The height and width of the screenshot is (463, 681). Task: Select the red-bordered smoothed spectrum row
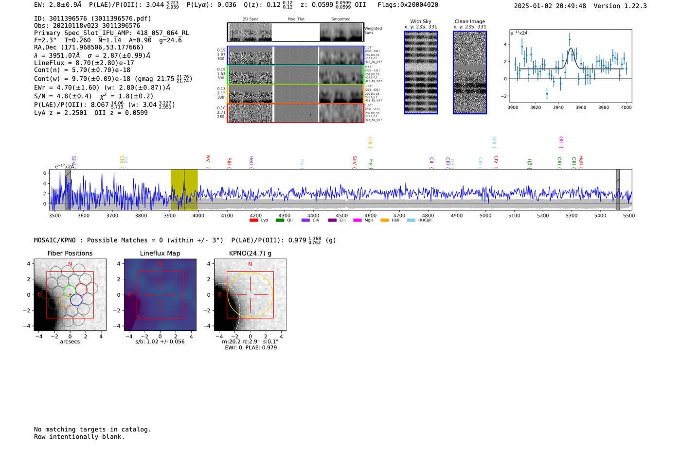pyautogui.click(x=341, y=113)
